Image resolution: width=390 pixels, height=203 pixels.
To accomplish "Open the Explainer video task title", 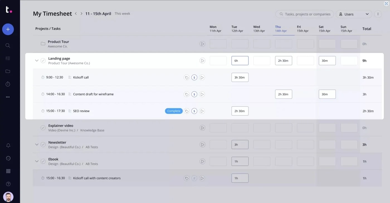I will 61,126.
